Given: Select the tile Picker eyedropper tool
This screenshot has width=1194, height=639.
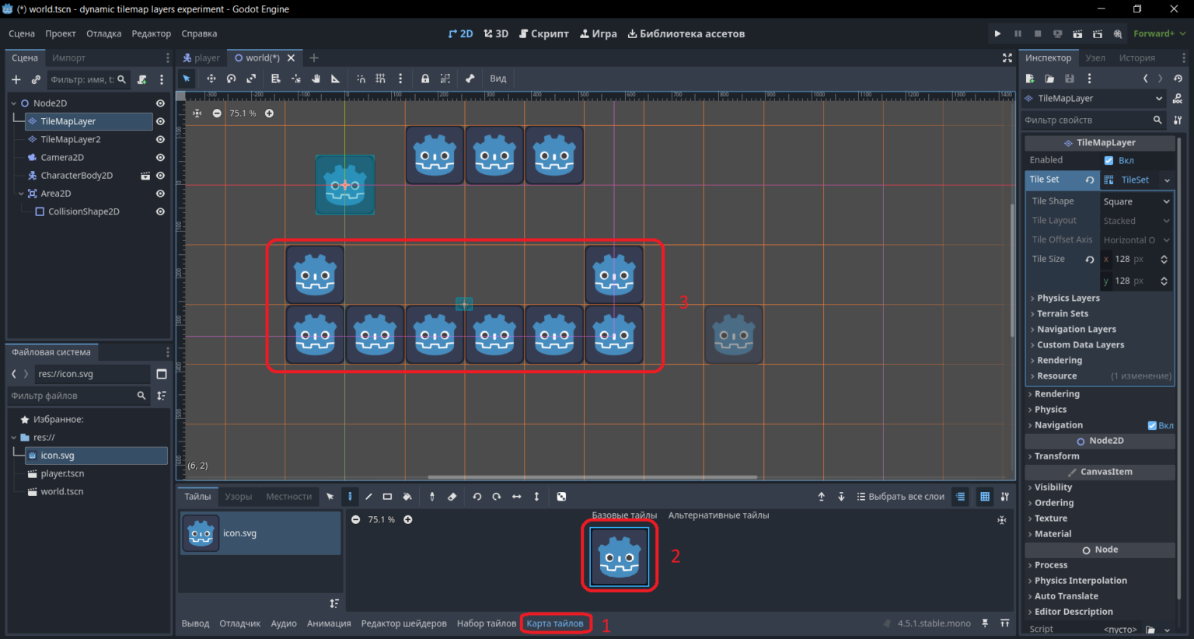Looking at the screenshot, I should click(x=432, y=497).
